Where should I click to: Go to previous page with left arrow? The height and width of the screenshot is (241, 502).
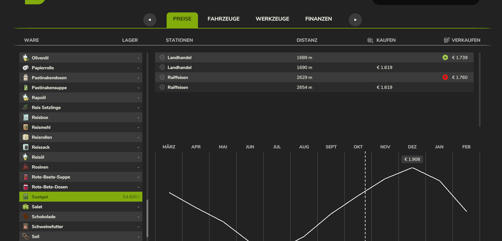(150, 20)
